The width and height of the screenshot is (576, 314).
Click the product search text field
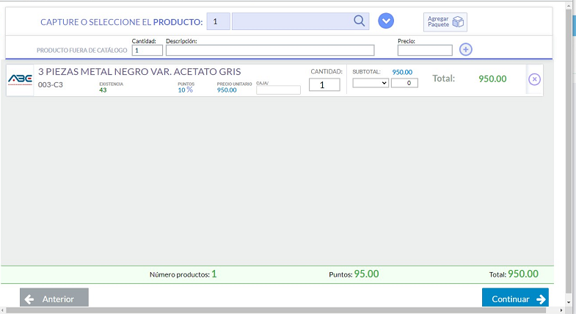pos(292,21)
